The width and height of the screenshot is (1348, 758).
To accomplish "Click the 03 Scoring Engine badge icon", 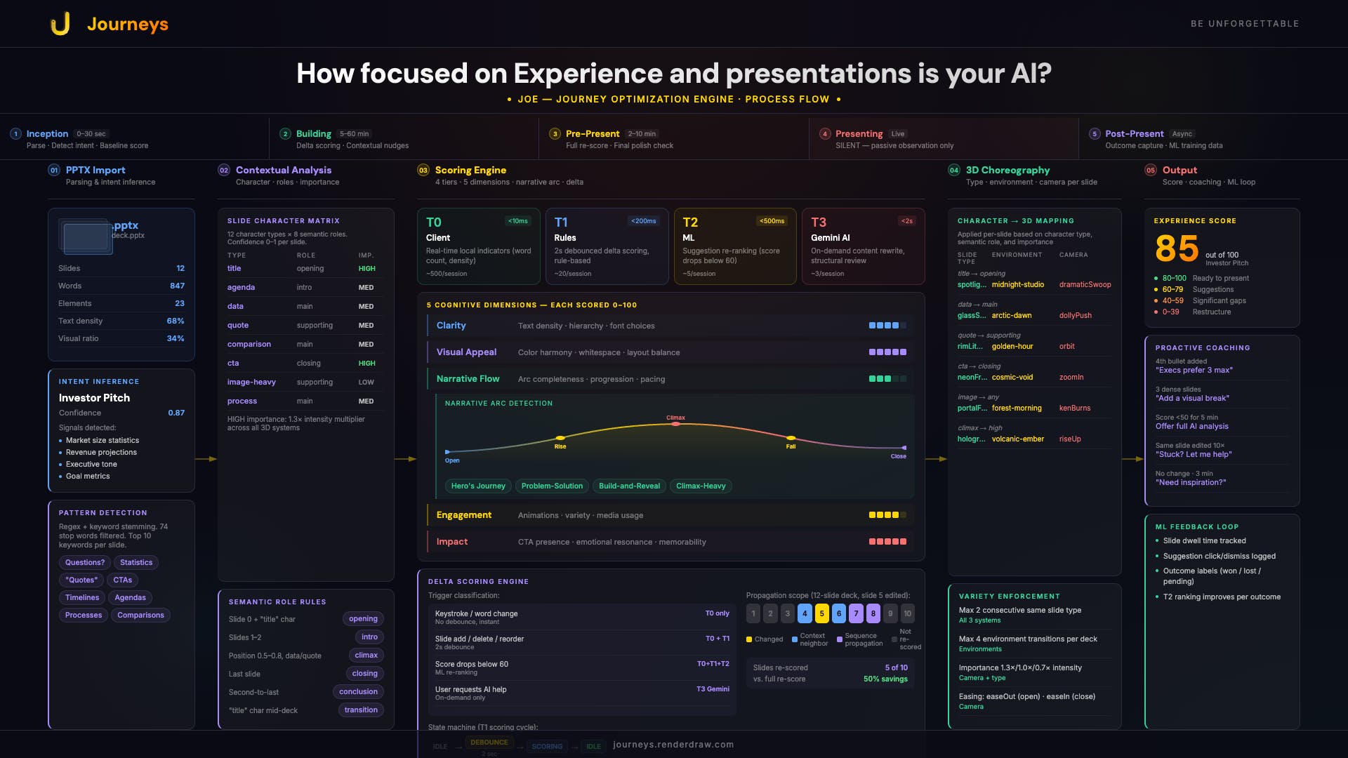I will click(423, 171).
